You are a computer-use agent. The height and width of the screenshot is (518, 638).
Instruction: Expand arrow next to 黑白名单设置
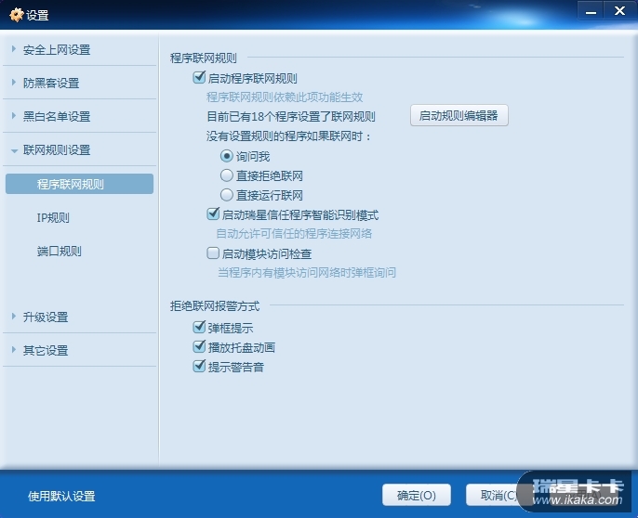pos(14,116)
